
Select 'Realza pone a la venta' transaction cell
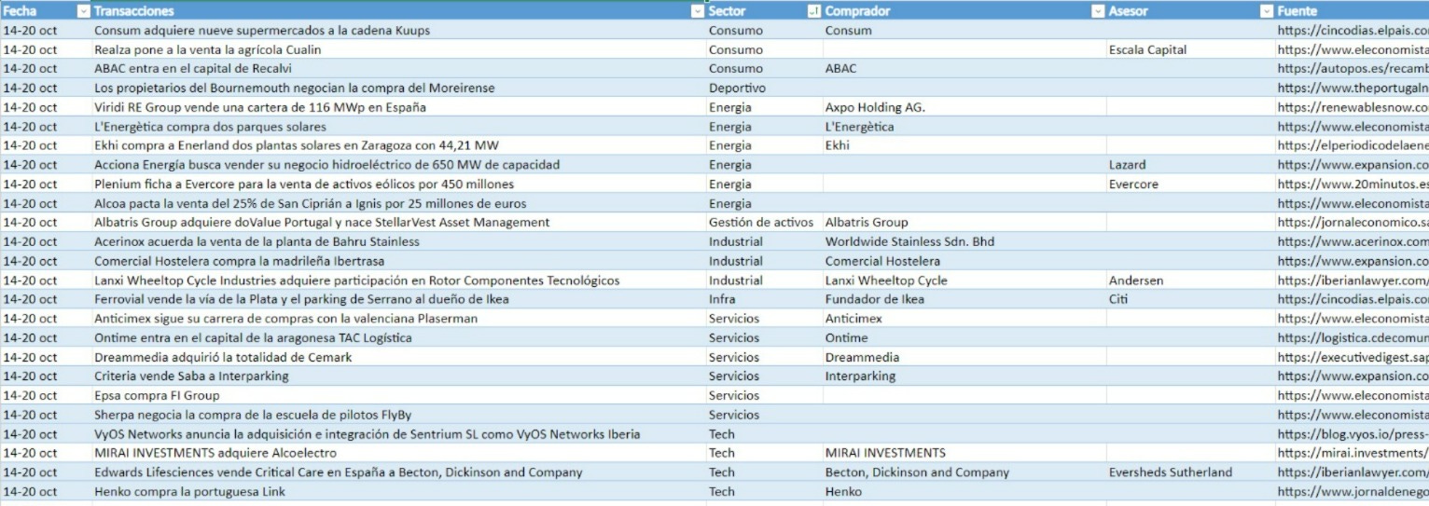[398, 49]
